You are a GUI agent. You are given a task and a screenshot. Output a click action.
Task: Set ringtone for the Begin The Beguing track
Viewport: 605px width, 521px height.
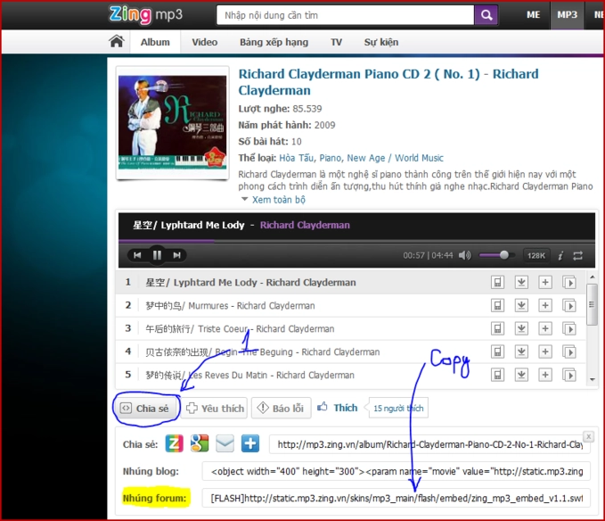click(x=497, y=351)
